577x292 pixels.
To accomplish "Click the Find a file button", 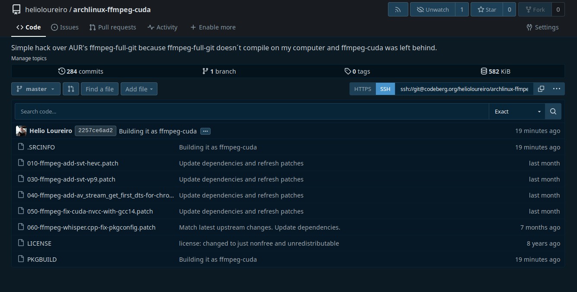I will pos(99,89).
